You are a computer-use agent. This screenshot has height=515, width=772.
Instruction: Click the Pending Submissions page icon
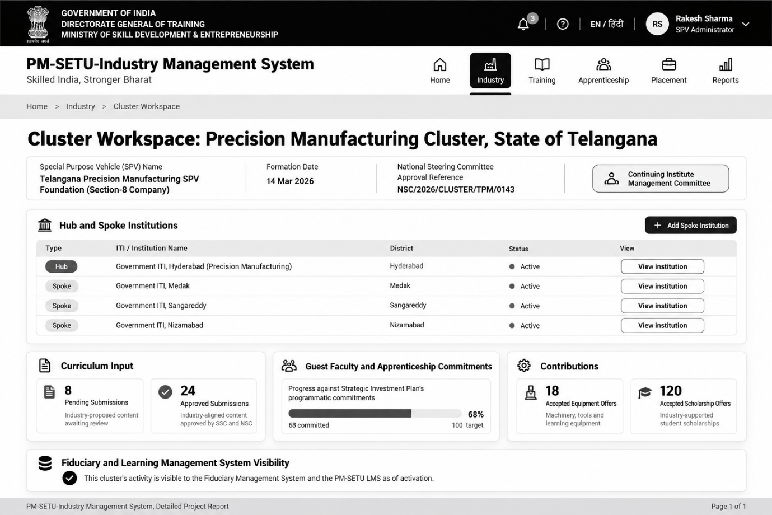pyautogui.click(x=50, y=392)
